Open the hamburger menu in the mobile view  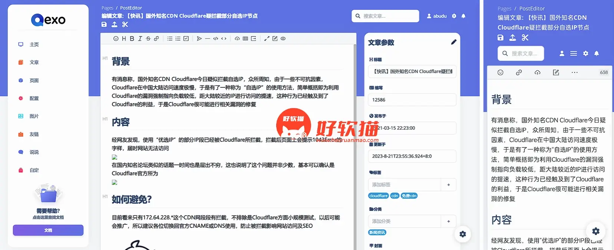pyautogui.click(x=574, y=53)
